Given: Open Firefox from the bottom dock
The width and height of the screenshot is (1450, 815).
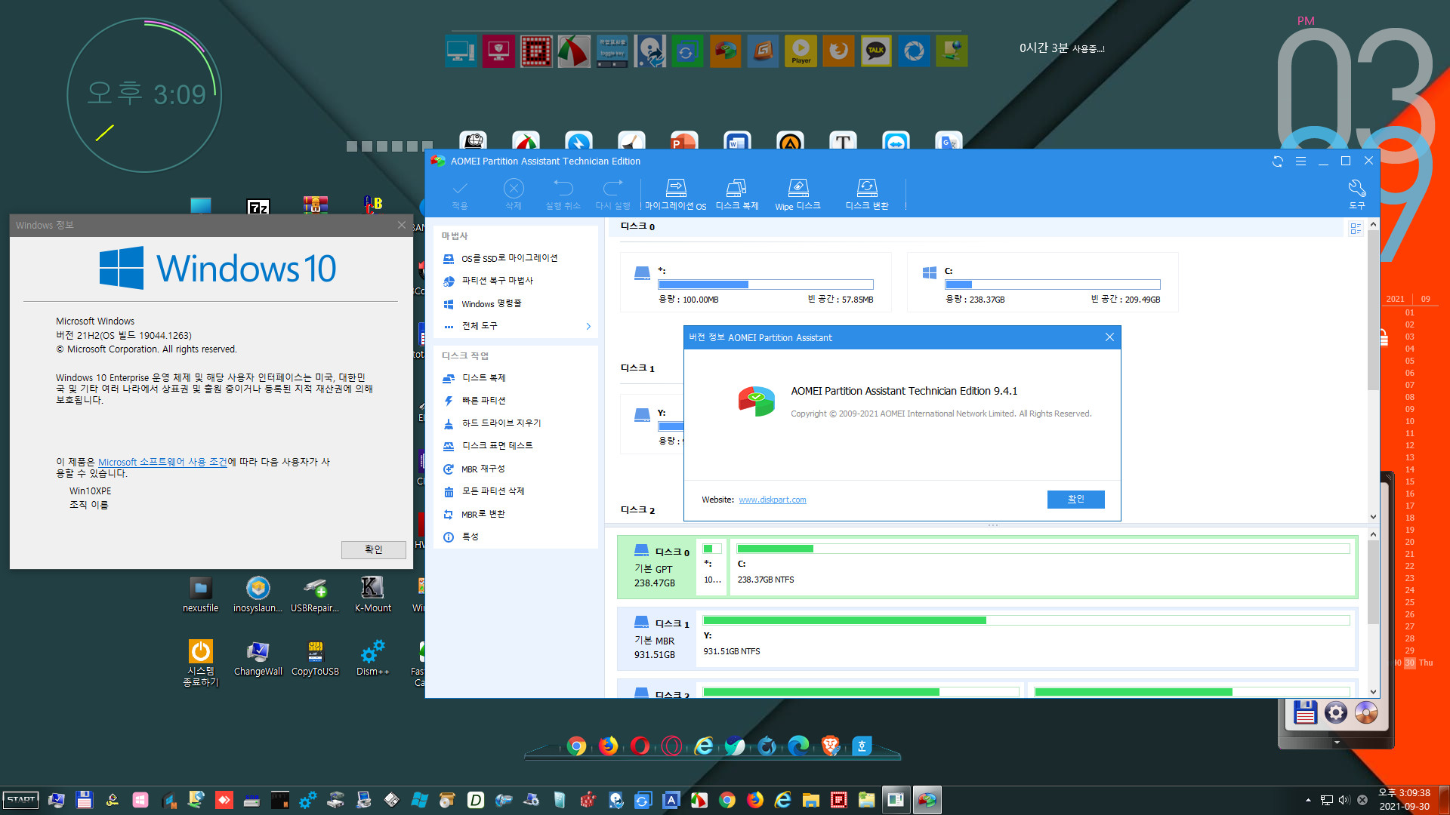Looking at the screenshot, I should [608, 746].
